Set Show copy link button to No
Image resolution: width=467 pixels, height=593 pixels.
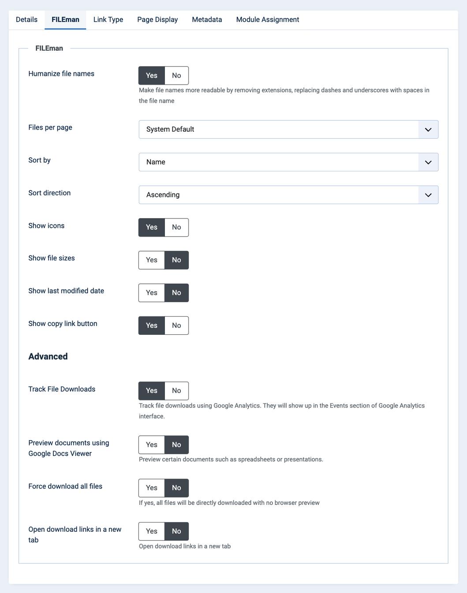click(176, 326)
